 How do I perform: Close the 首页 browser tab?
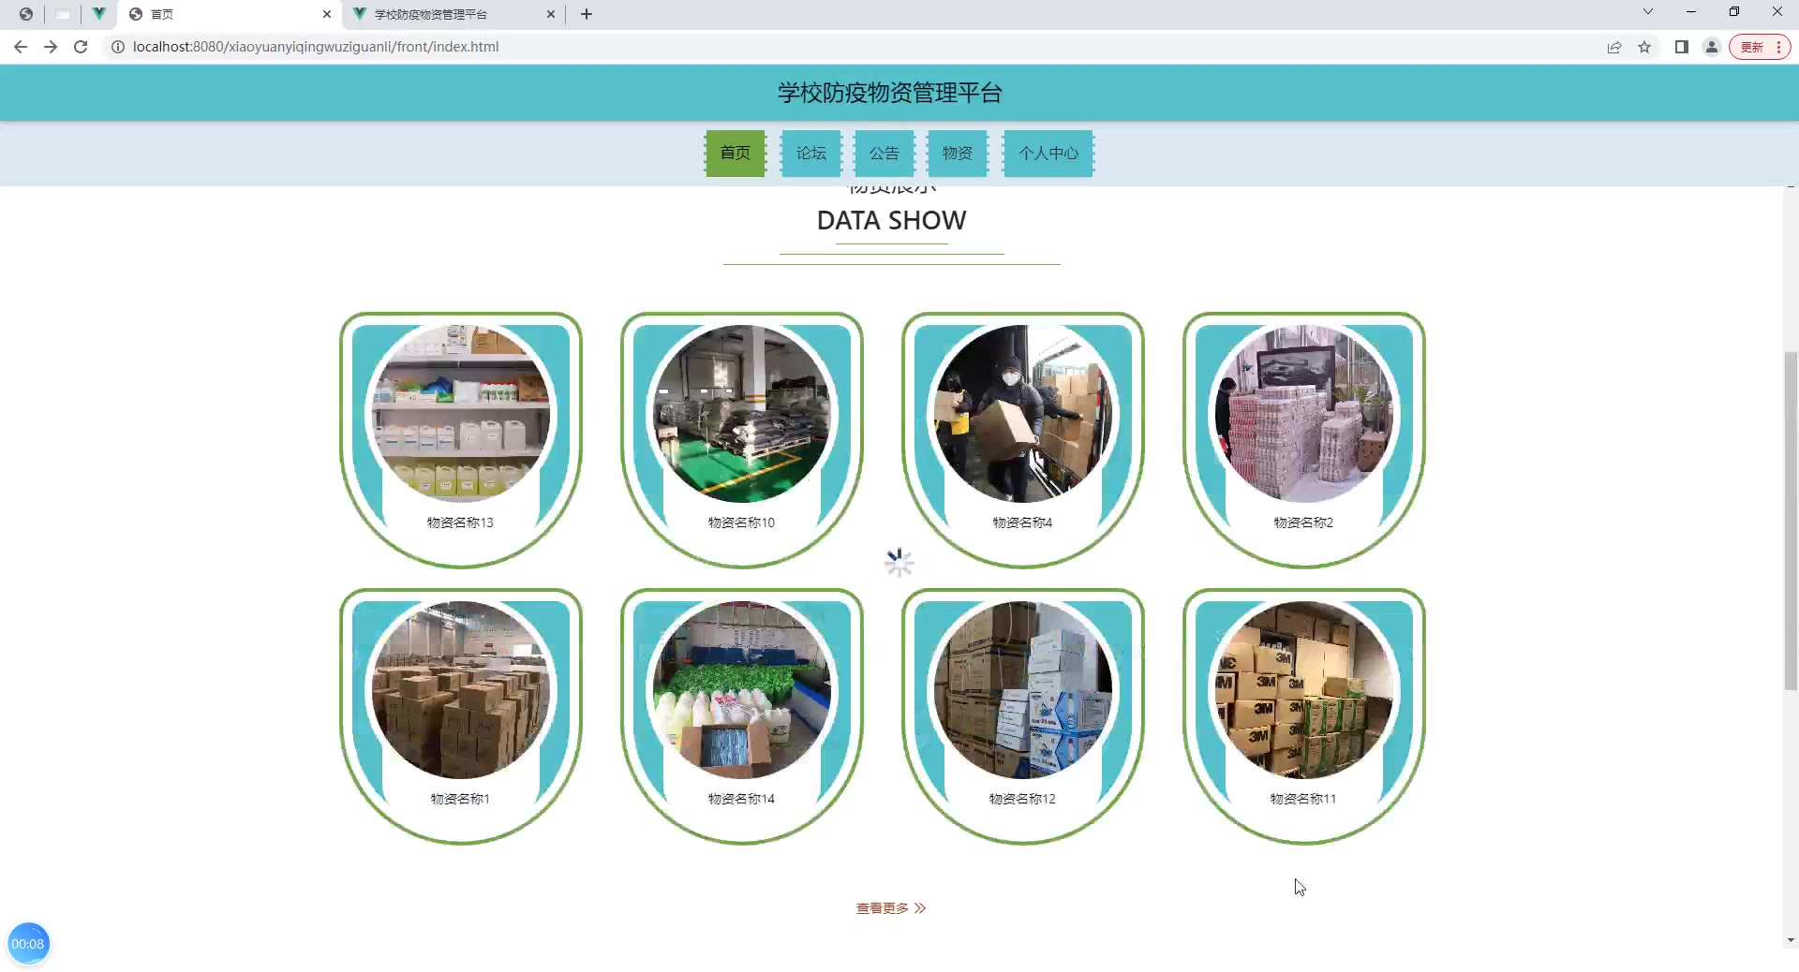(x=327, y=14)
